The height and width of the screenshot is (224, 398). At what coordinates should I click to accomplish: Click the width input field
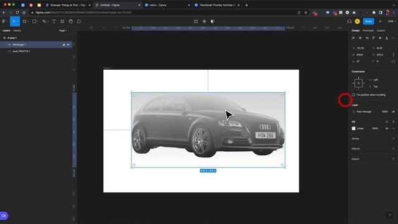361,55
